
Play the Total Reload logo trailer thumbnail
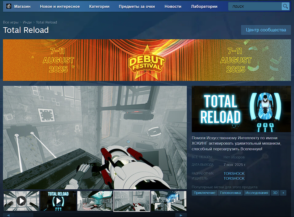58,201
